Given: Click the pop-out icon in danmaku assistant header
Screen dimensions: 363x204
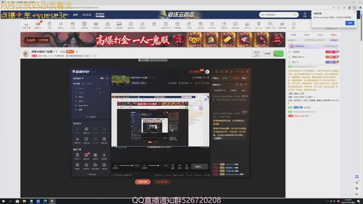Looking at the screenshot, I should coord(245,85).
